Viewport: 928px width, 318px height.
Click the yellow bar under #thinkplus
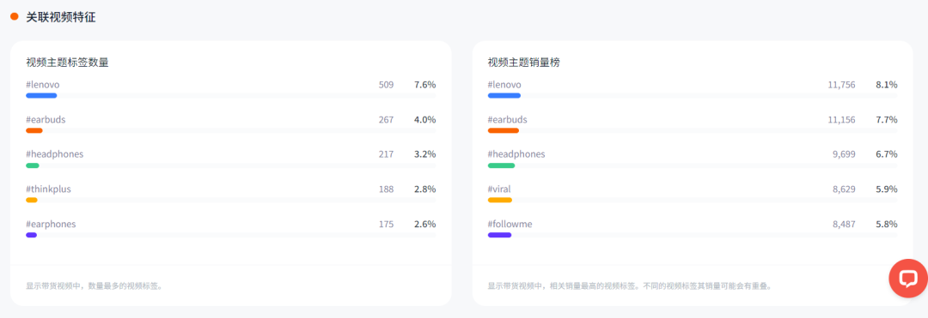coord(32,200)
